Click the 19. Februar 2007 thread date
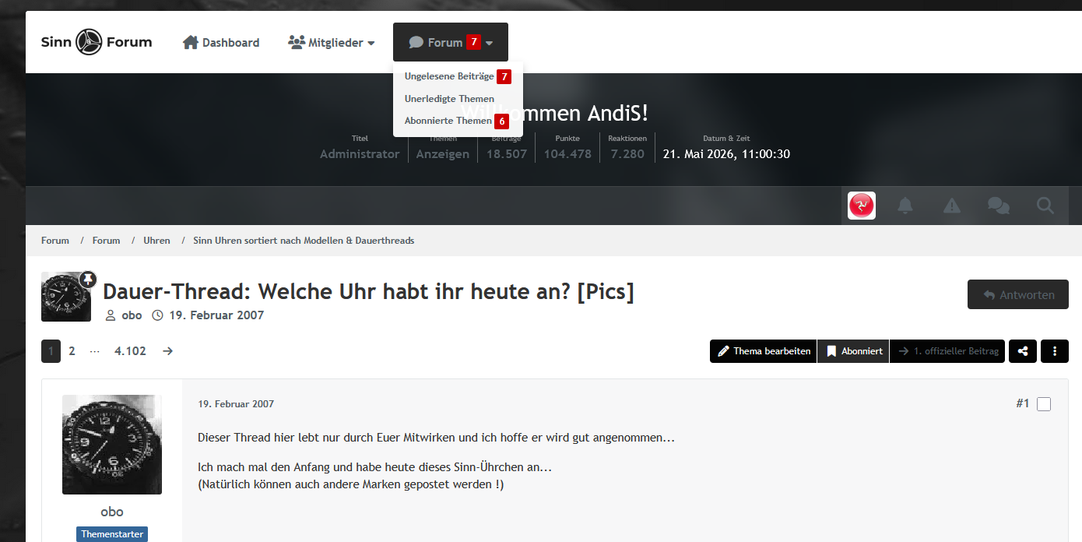 [x=216, y=315]
